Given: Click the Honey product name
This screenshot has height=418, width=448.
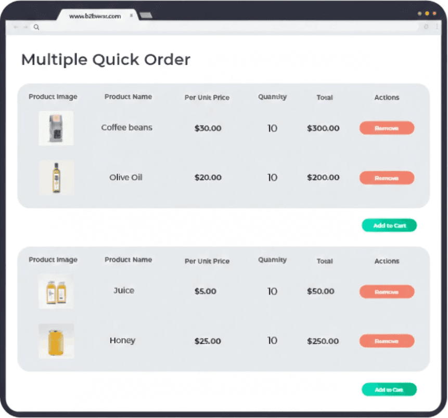Looking at the screenshot, I should 122,341.
